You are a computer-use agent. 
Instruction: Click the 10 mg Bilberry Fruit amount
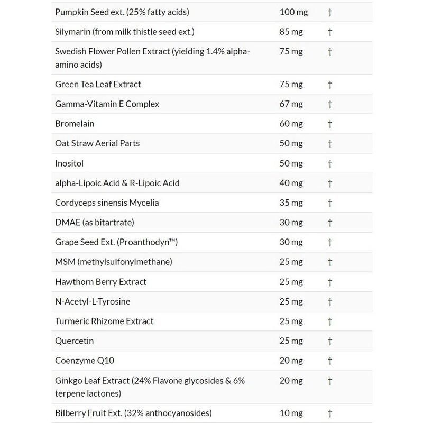coord(291,412)
